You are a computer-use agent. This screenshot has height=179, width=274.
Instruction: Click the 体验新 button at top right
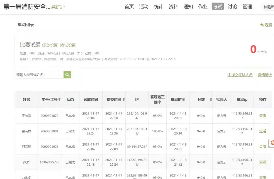pyautogui.click(x=268, y=7)
